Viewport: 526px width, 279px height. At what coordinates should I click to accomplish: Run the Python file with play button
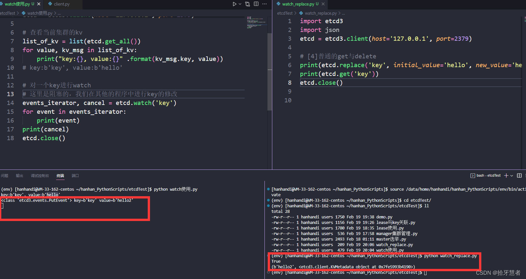(234, 4)
